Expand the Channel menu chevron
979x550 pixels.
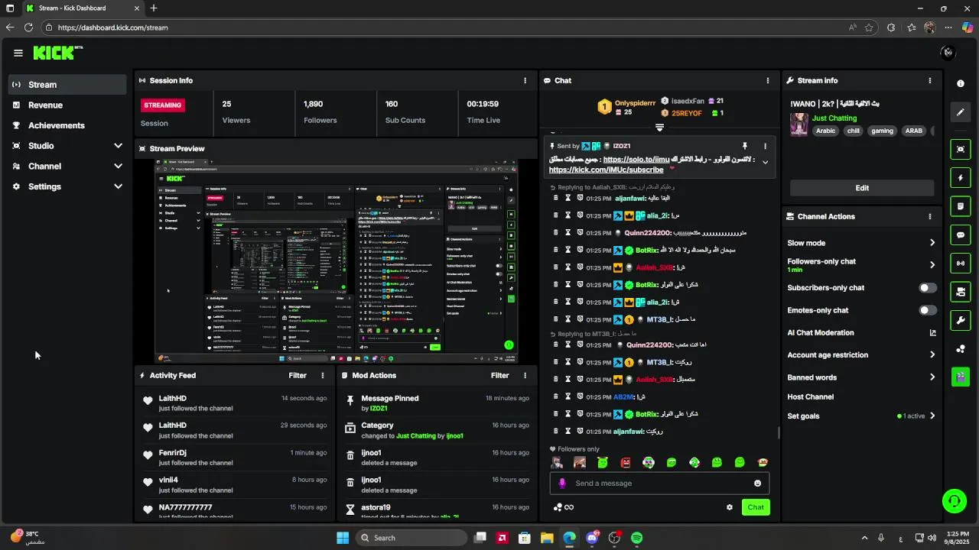click(x=118, y=166)
